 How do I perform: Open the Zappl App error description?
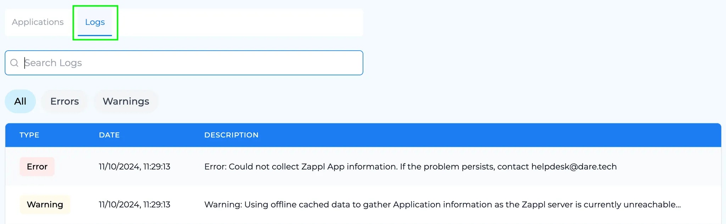tap(411, 167)
